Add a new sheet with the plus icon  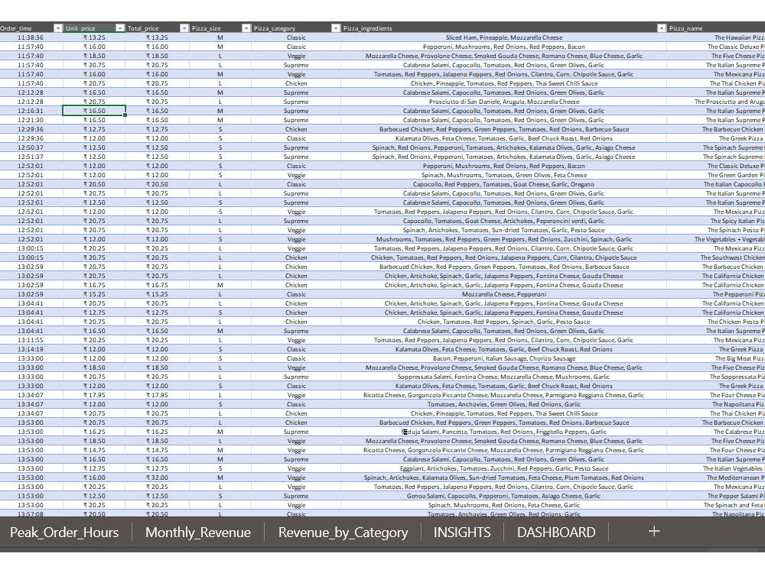tap(654, 531)
